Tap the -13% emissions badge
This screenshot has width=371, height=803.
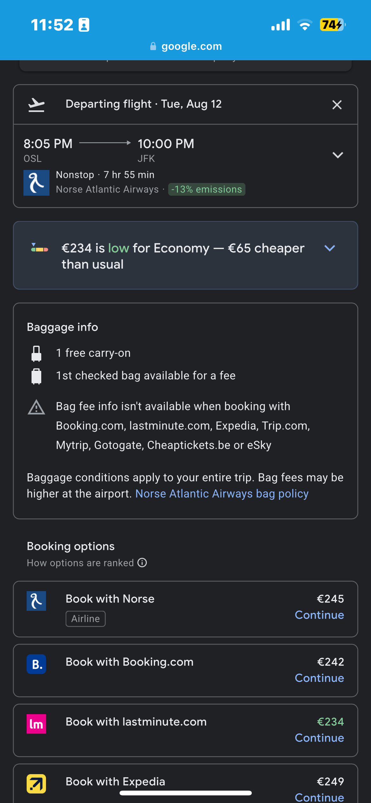[x=206, y=189]
